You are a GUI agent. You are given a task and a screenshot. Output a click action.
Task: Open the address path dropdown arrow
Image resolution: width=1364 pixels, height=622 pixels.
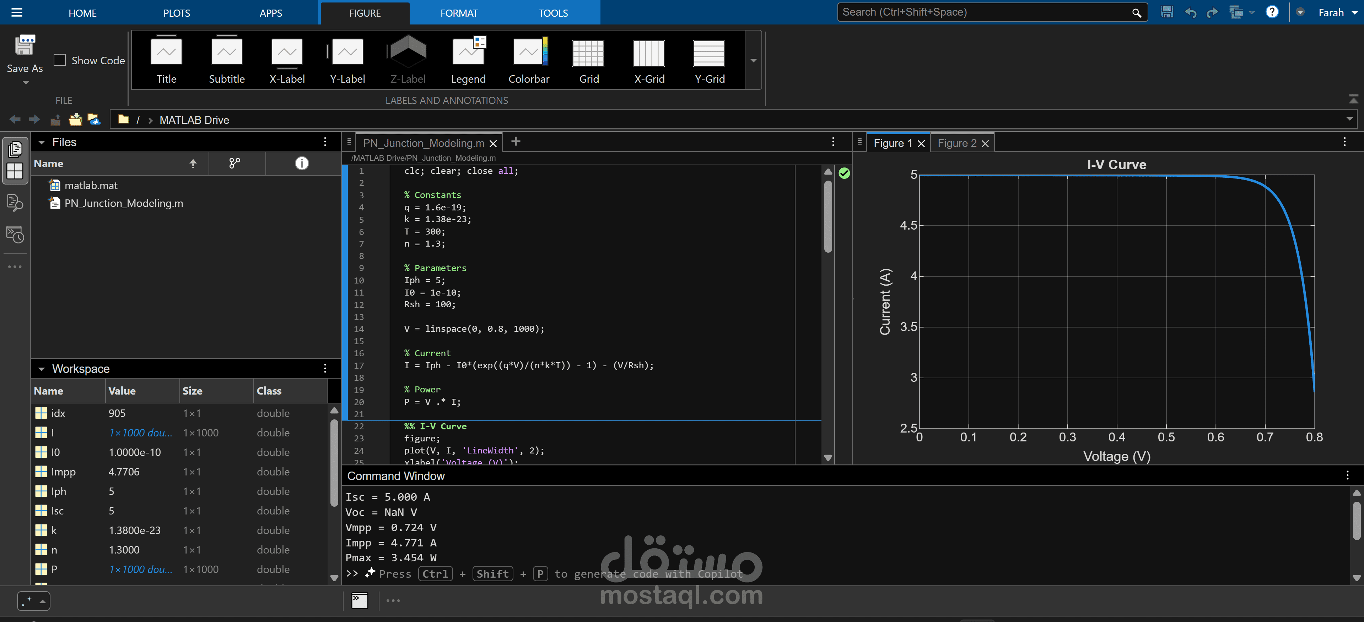point(1349,119)
